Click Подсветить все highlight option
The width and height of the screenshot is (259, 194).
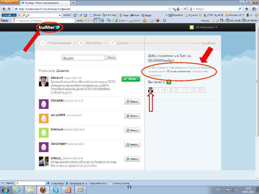[96, 183]
